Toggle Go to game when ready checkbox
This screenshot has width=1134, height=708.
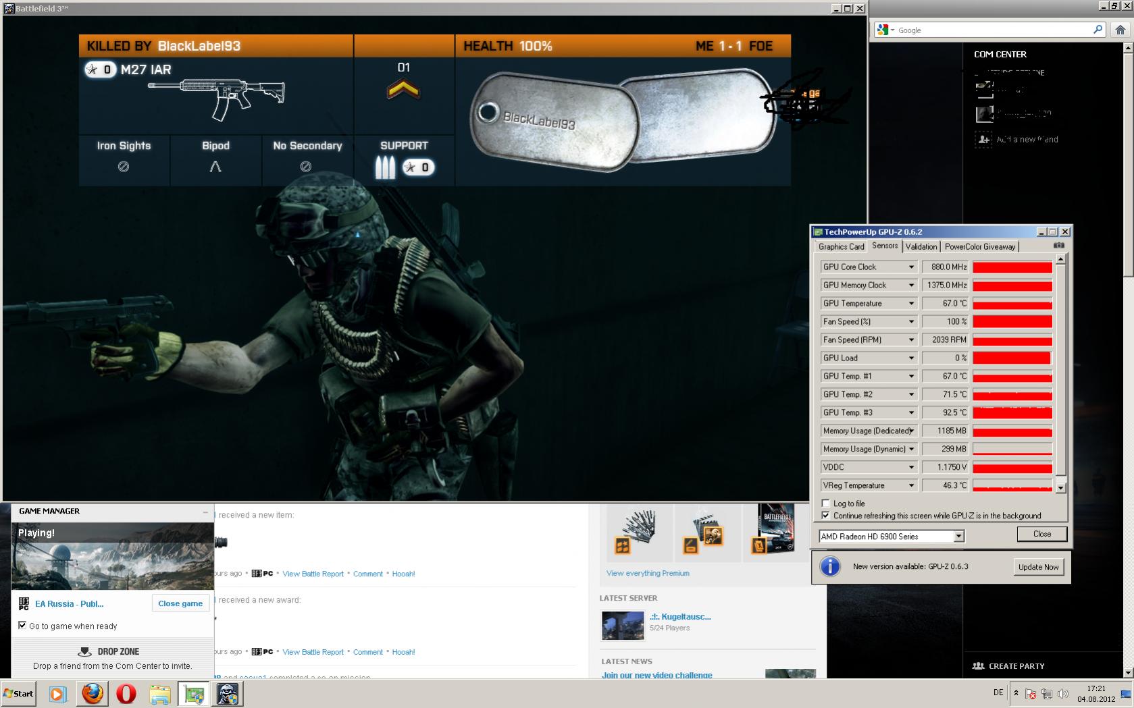click(22, 626)
